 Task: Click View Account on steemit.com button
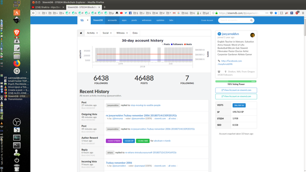click(236, 90)
